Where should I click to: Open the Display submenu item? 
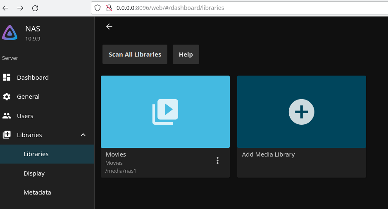tap(34, 173)
